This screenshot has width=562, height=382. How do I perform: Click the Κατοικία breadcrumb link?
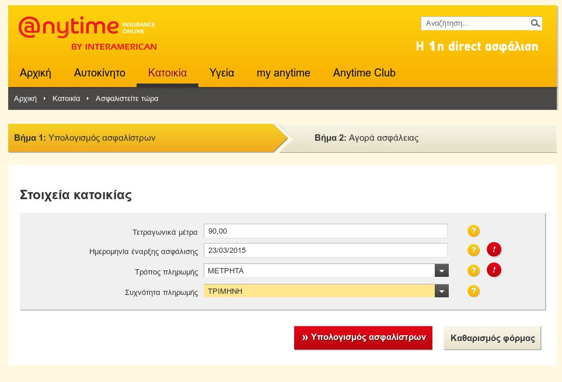(x=66, y=99)
